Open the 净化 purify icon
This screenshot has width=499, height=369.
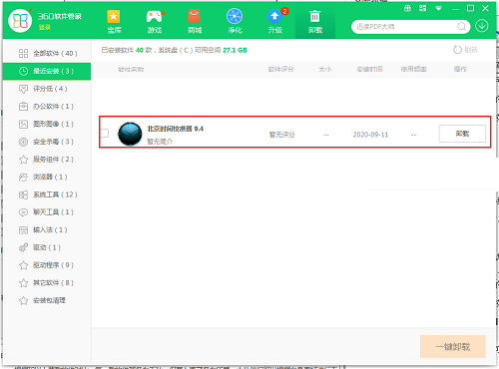(235, 16)
